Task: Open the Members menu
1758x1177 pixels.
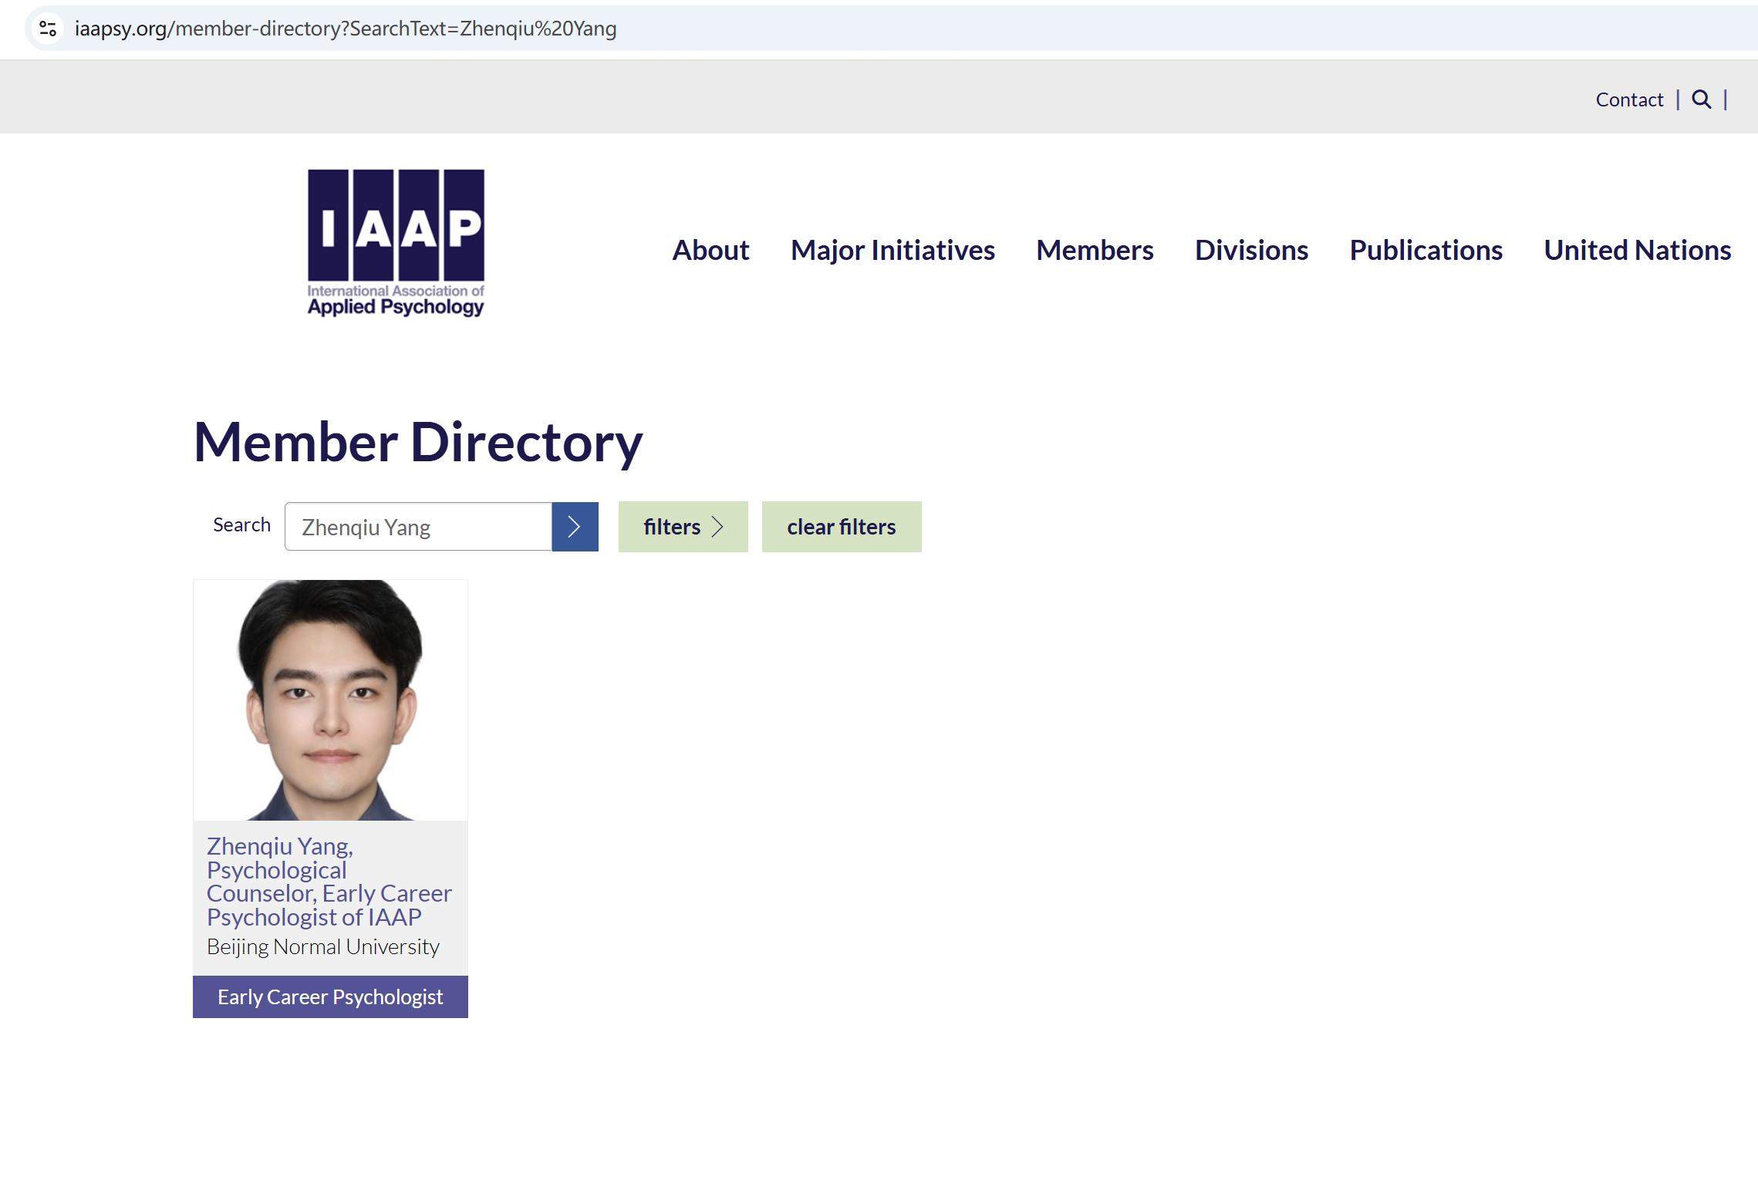Action: (1095, 250)
